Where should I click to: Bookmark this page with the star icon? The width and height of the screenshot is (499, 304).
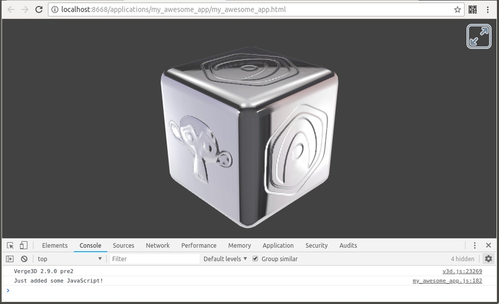pyautogui.click(x=457, y=9)
